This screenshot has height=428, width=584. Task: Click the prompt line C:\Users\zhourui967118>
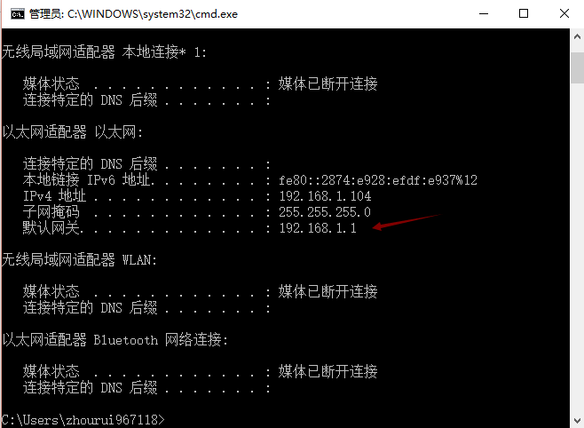point(83,420)
